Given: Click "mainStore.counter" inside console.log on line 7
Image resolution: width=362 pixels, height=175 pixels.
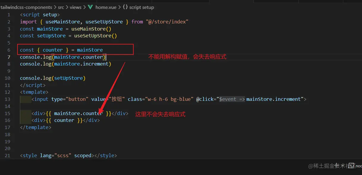Looking at the screenshot, I should (x=78, y=57).
